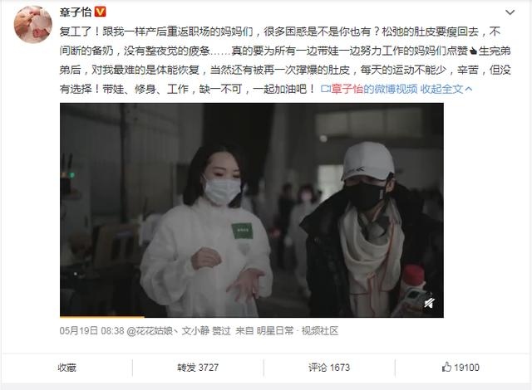Open the 评论 1673 comments tab

pos(329,368)
